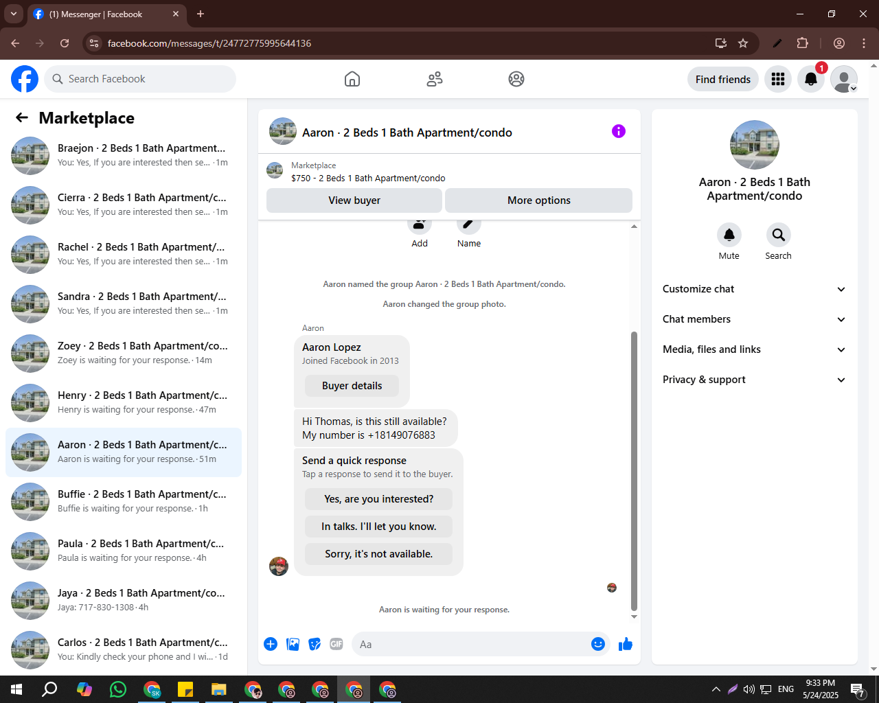
Task: Open Paula conversation in list
Action: pyautogui.click(x=124, y=551)
